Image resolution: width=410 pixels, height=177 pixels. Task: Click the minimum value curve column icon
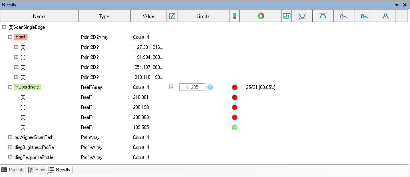(302, 16)
